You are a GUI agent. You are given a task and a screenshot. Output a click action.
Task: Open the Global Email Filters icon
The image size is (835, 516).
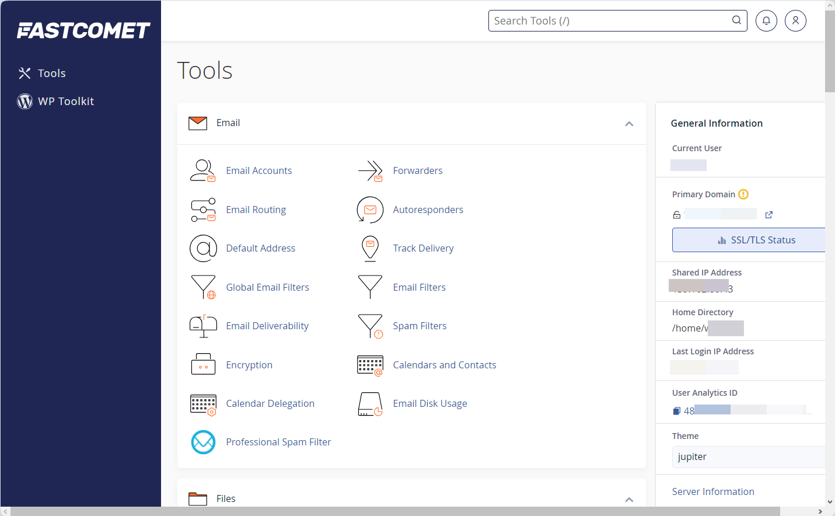point(203,287)
